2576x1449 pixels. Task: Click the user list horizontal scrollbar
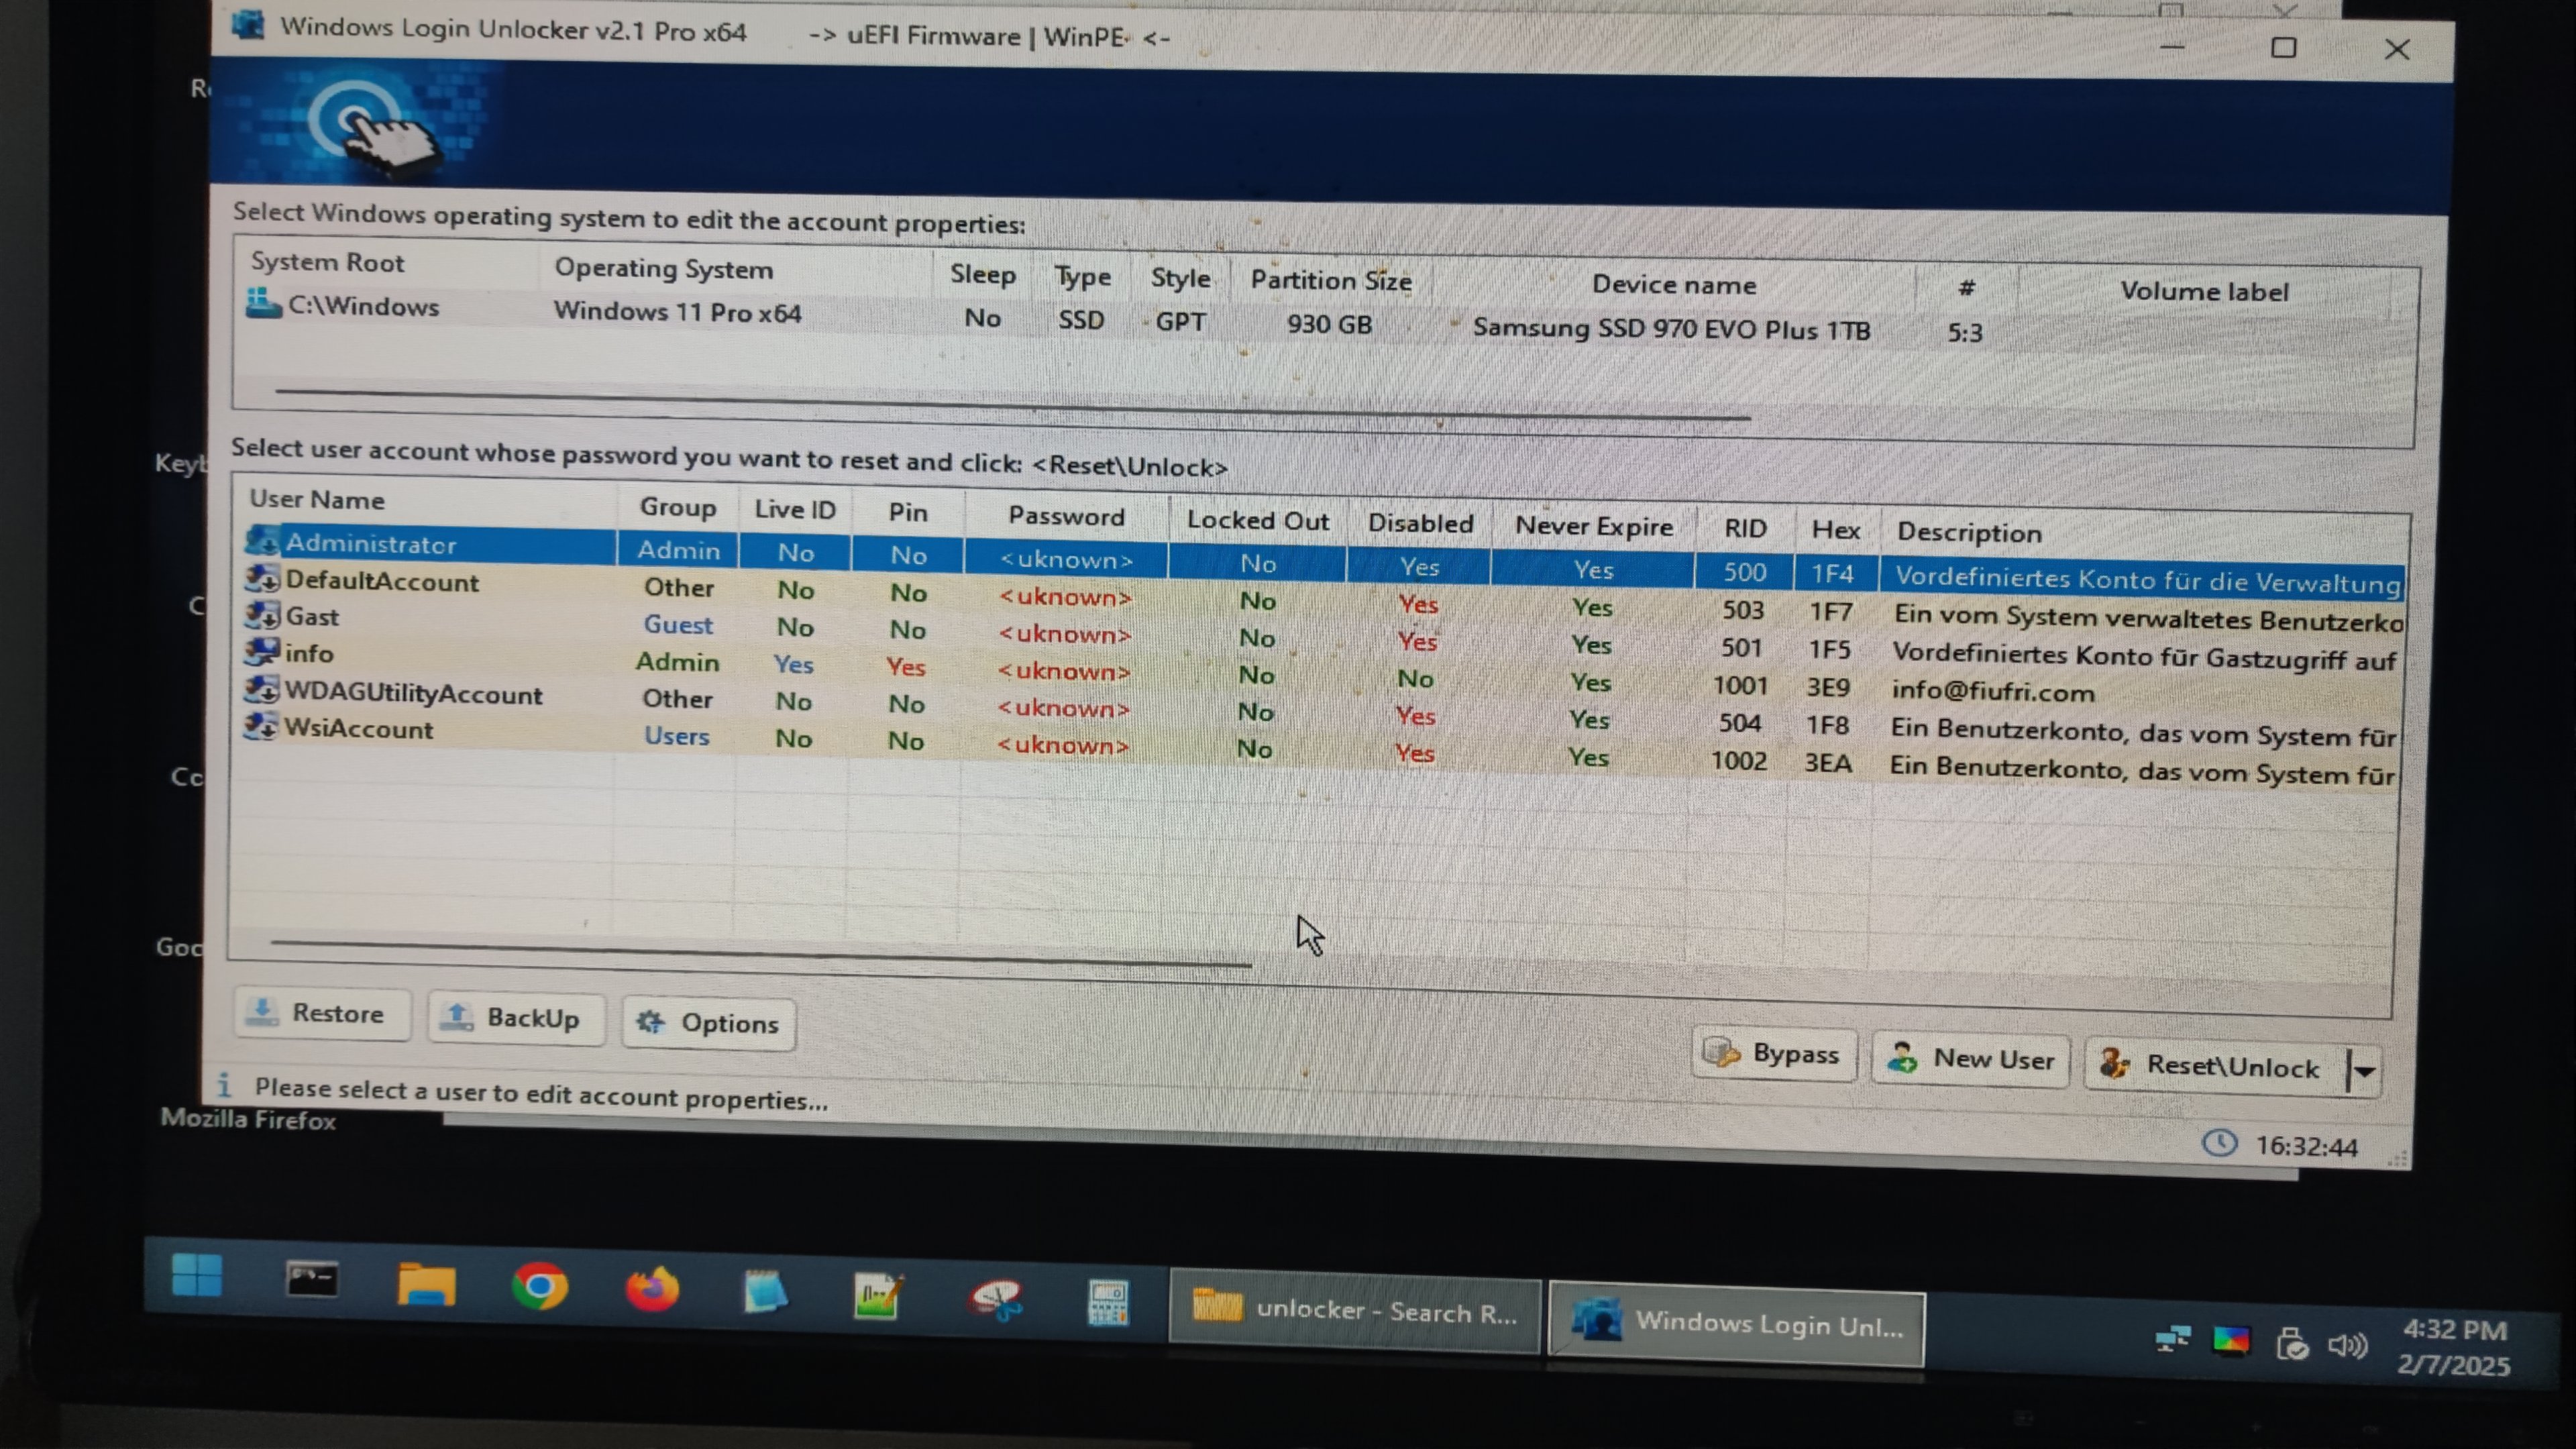tap(760, 953)
